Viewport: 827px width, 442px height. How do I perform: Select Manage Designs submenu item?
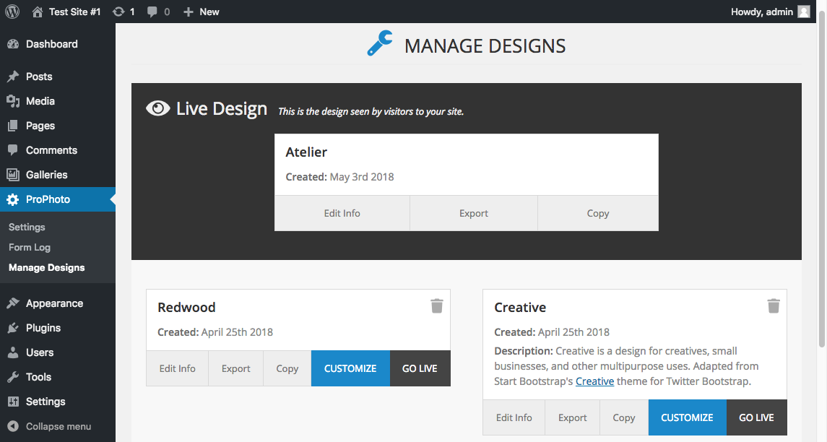click(x=47, y=267)
